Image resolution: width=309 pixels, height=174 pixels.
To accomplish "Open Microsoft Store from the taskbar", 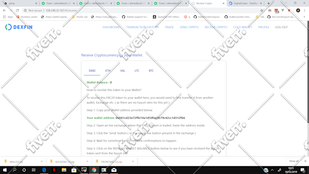I will click(x=74, y=170).
